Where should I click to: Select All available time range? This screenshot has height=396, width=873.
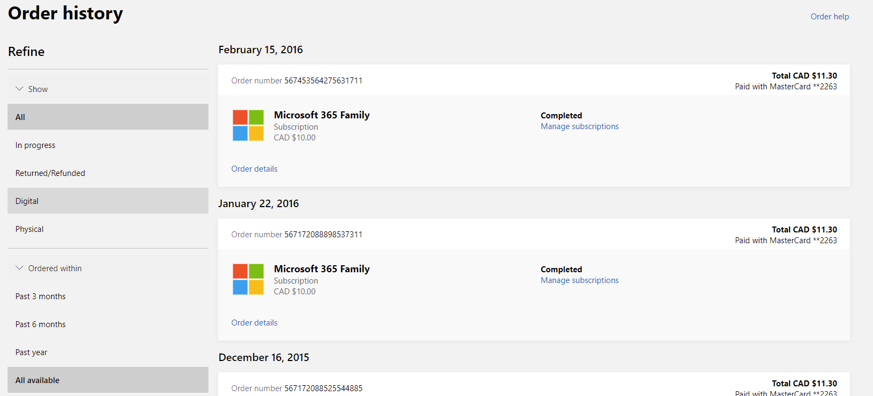pyautogui.click(x=108, y=380)
